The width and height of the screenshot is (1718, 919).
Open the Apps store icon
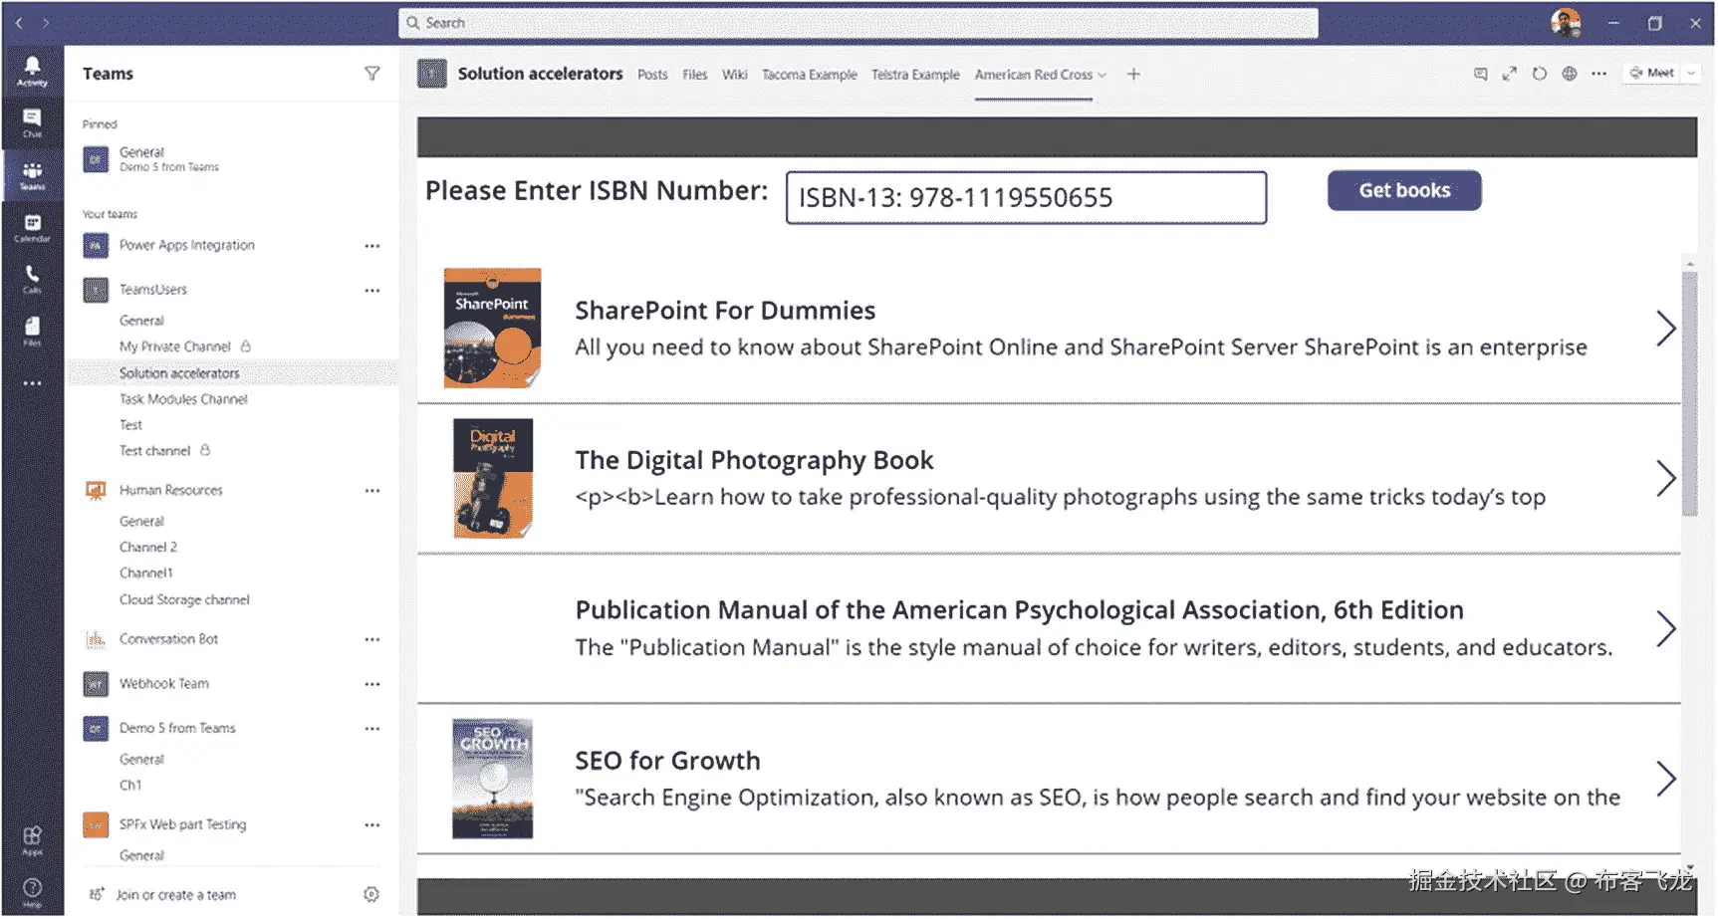click(32, 840)
